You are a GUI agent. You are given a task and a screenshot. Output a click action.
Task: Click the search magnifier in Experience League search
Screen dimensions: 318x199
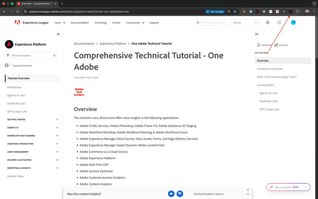(198, 22)
